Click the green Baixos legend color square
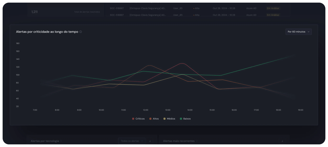 click(x=181, y=119)
